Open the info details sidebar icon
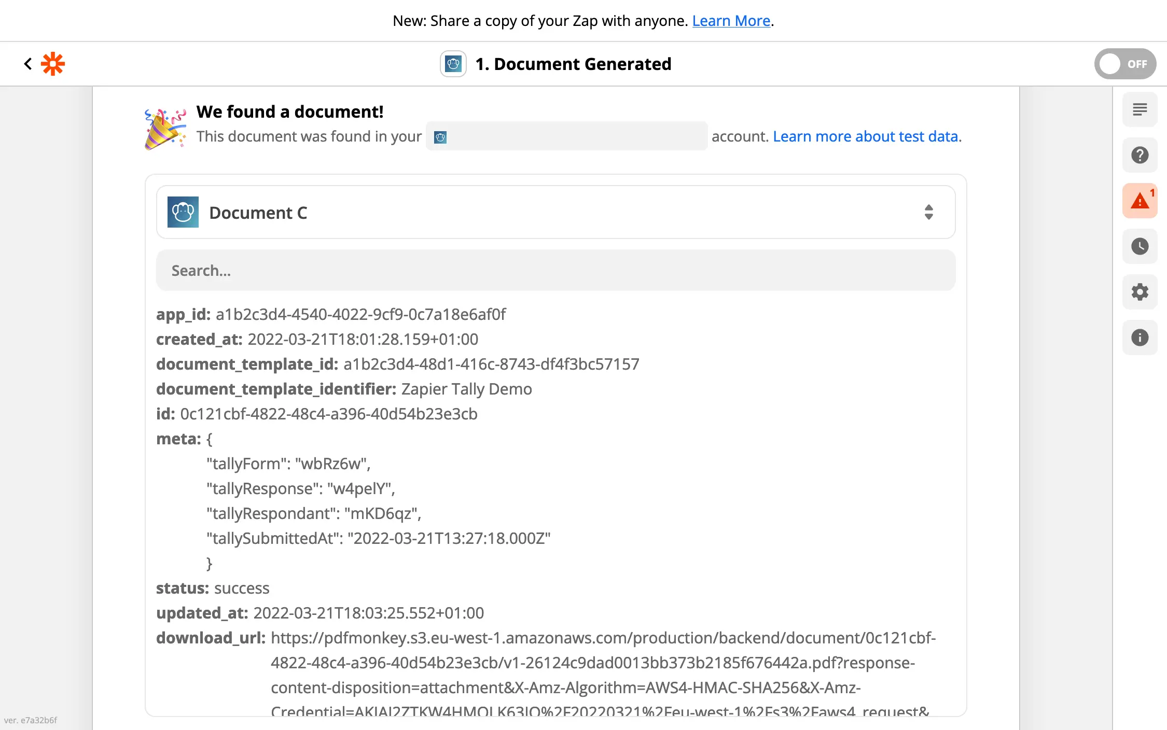The height and width of the screenshot is (730, 1167). point(1140,338)
